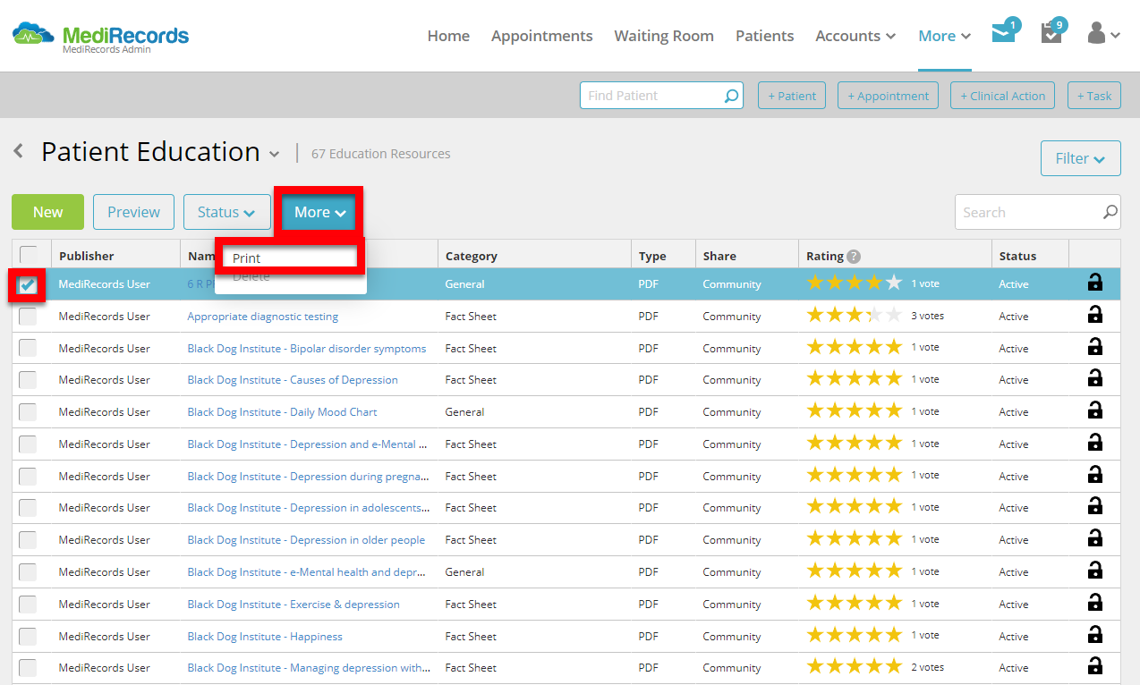Viewport: 1140px width, 685px height.
Task: Click the lock icon for e-Mental health row
Action: pos(1094,571)
